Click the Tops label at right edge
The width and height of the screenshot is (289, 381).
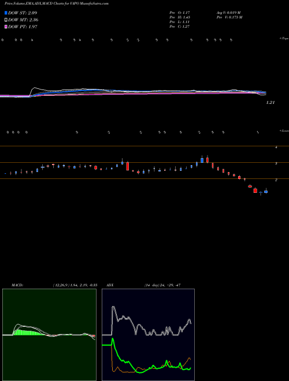point(284,39)
